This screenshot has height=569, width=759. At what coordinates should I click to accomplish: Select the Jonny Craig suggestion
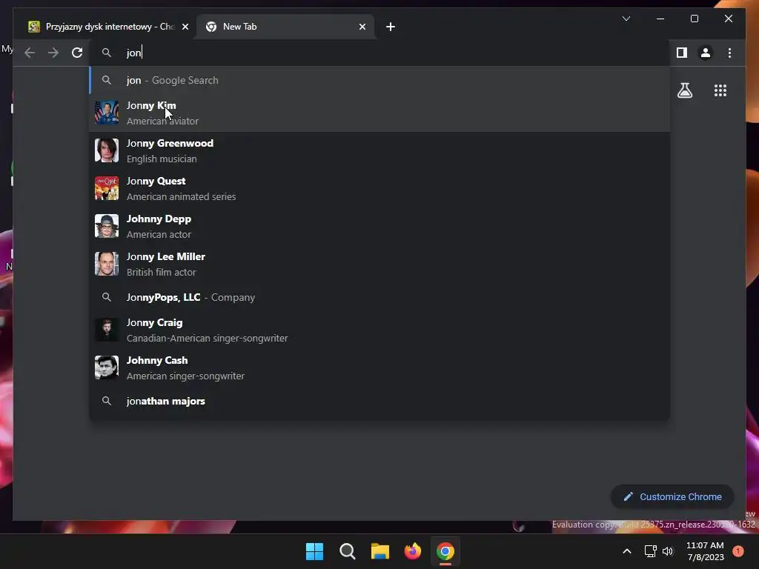coord(379,330)
